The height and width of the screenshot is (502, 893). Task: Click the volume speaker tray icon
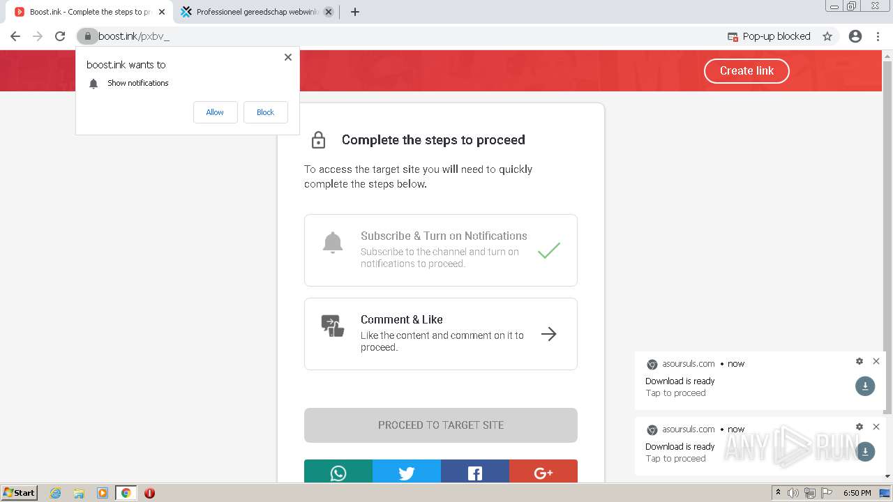pos(793,493)
